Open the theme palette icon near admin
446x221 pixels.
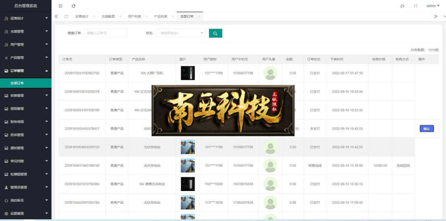(x=402, y=6)
